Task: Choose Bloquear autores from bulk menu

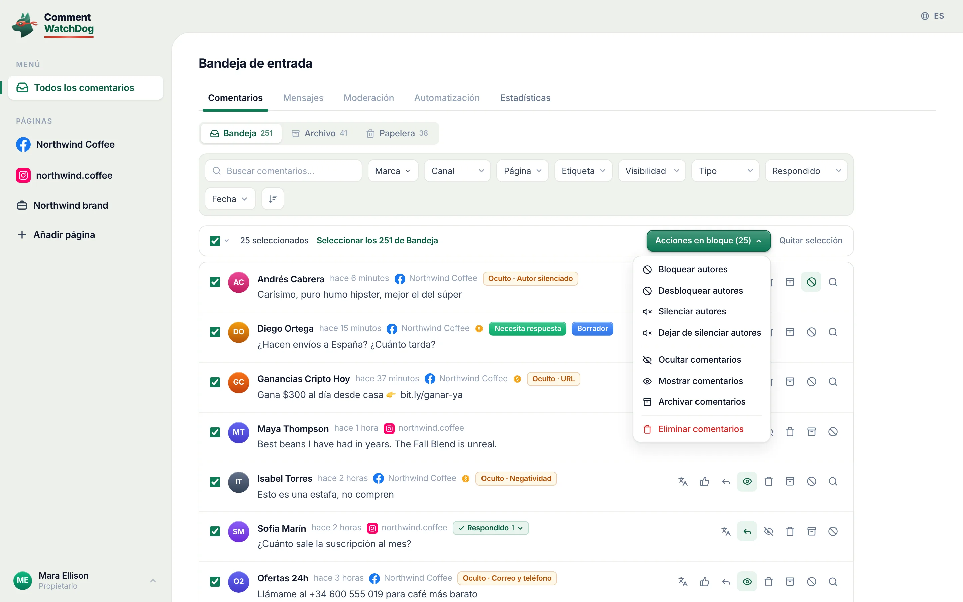Action: coord(702,269)
